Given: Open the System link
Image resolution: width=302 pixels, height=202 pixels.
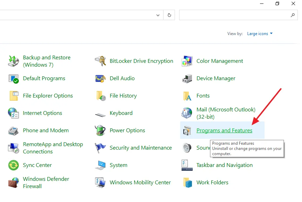Looking at the screenshot, I should click(x=118, y=165).
